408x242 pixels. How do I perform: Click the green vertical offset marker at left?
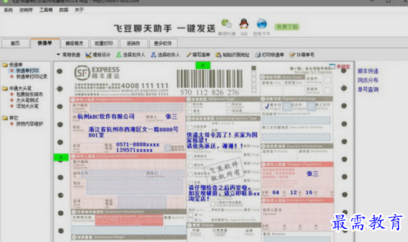pos(61,157)
